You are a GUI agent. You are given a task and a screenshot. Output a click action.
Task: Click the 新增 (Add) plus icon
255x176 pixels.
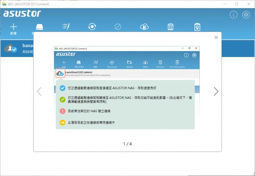(x=13, y=27)
